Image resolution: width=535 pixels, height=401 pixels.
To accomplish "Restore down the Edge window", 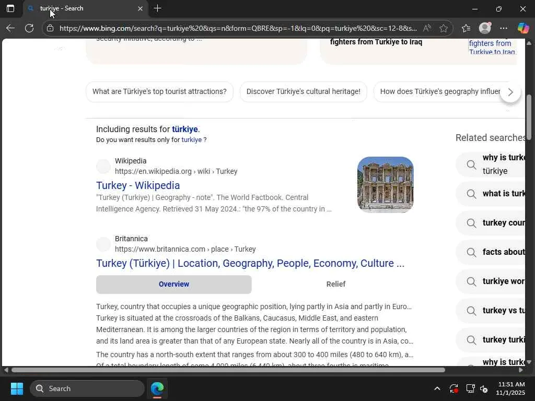I will point(499,9).
